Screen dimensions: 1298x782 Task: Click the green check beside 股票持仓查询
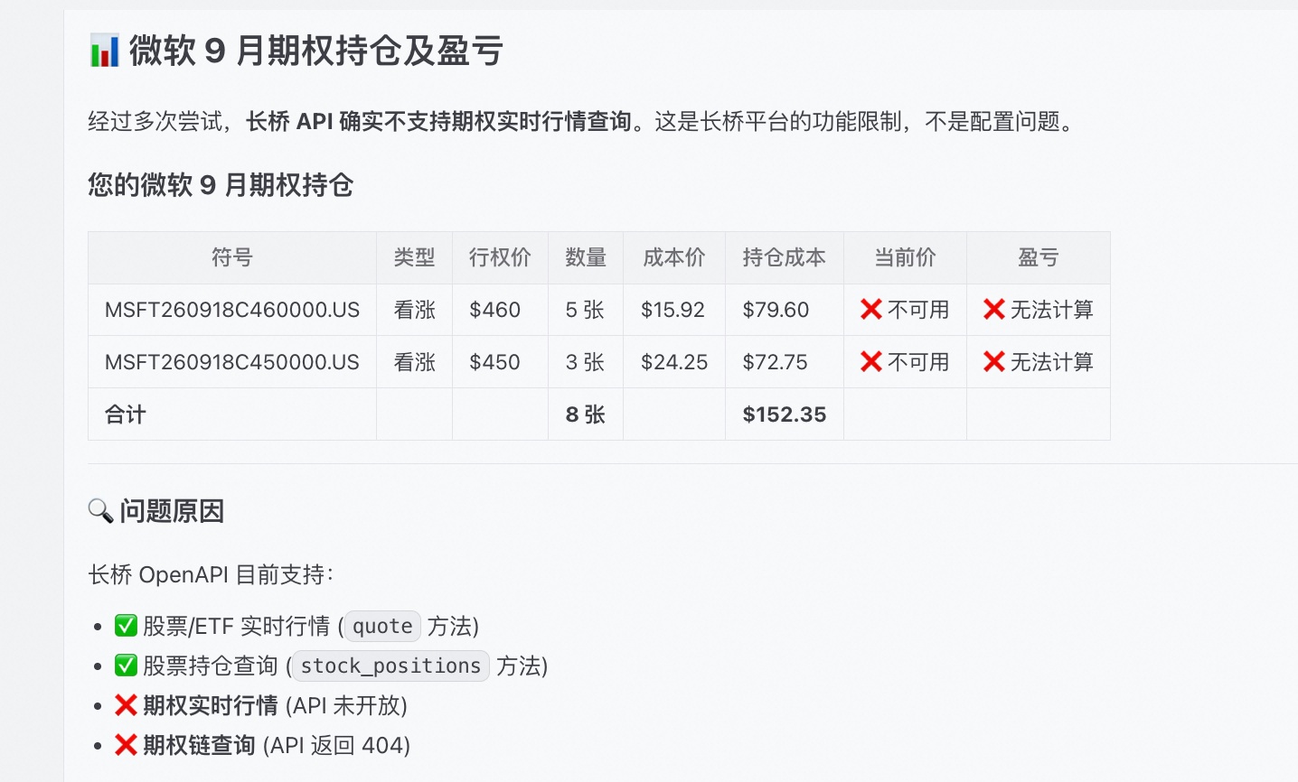click(x=126, y=666)
